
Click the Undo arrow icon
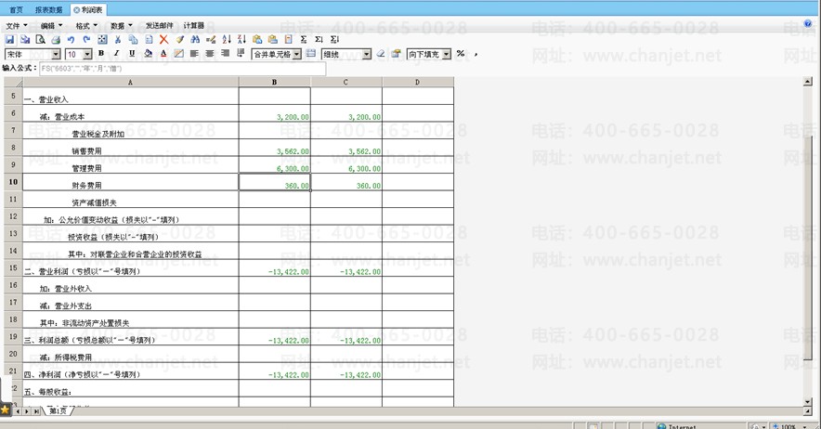click(72, 40)
